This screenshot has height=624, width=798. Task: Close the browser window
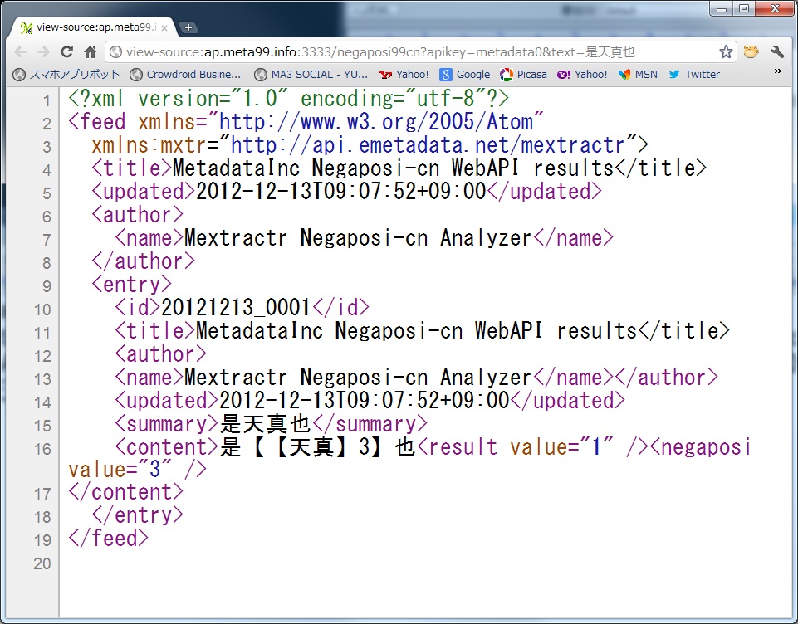point(775,8)
